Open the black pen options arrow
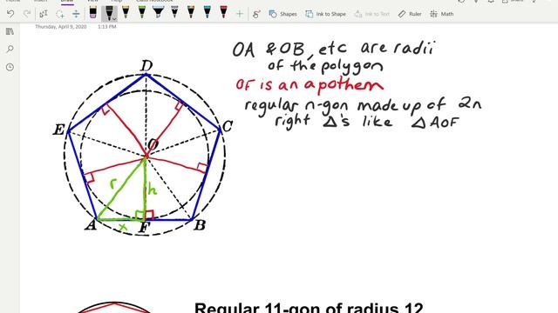The height and width of the screenshot is (313, 558). click(x=114, y=19)
